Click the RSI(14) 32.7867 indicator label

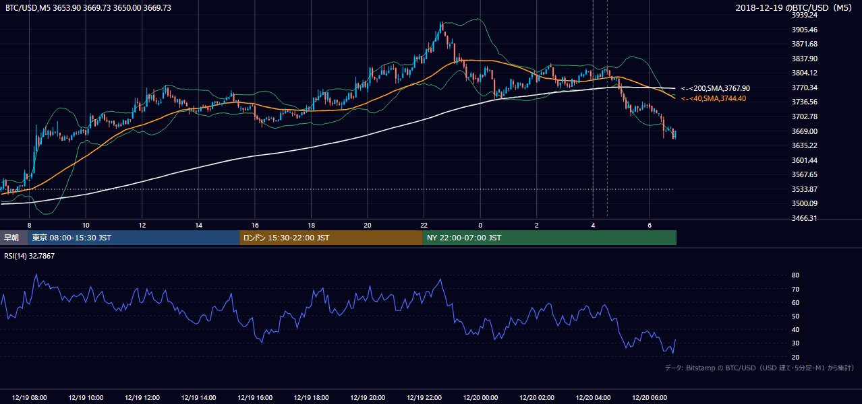(x=29, y=256)
